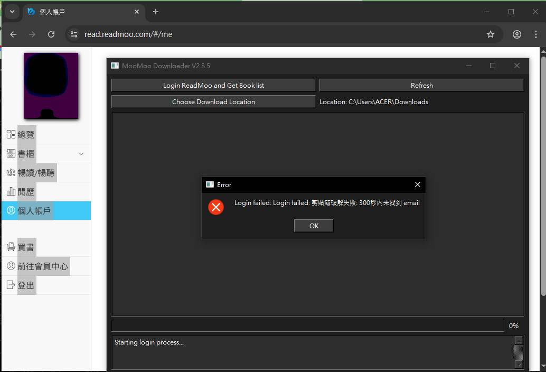Bookmark this page with star icon
Viewport: 546px width, 372px height.
point(491,34)
